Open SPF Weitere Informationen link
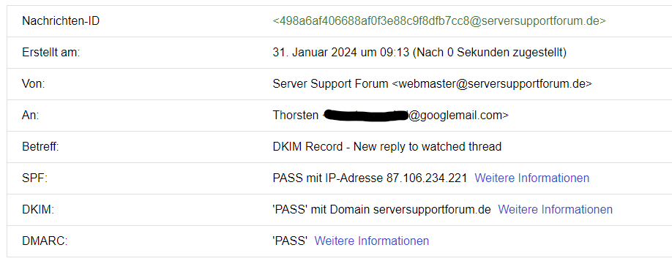The height and width of the screenshot is (272, 672). (x=532, y=178)
